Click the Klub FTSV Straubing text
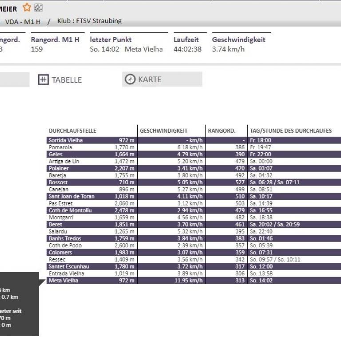This screenshot has width=341, height=341. click(x=89, y=21)
